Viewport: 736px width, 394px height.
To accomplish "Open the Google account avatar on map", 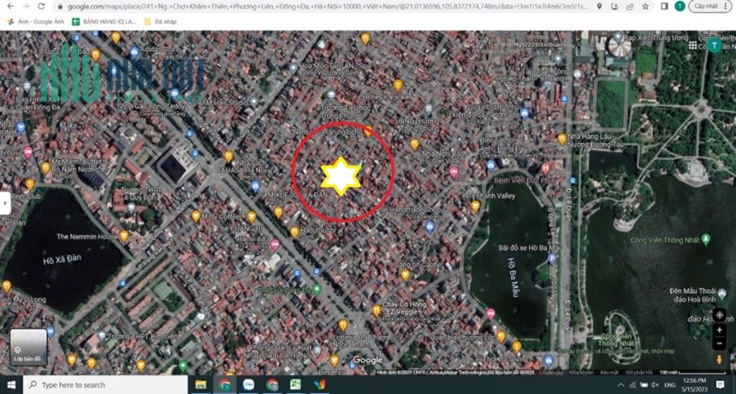I will [715, 45].
